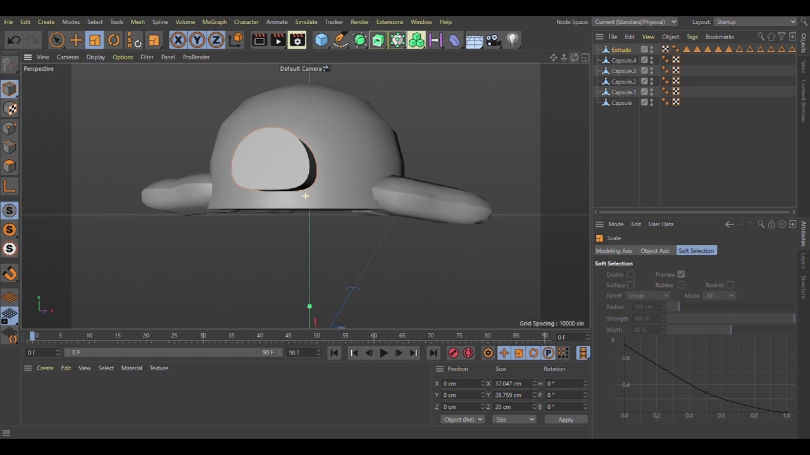Open the Simulate menu

coord(306,22)
